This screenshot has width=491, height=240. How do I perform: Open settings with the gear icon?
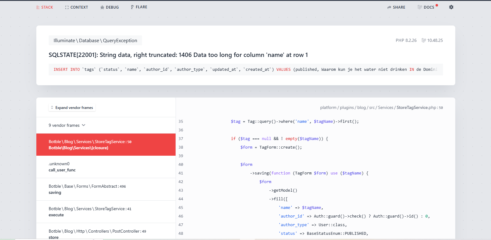point(451,7)
